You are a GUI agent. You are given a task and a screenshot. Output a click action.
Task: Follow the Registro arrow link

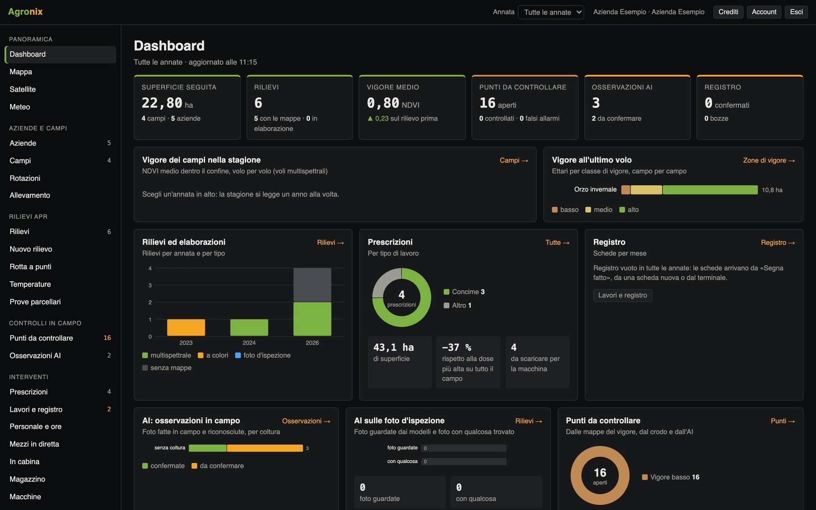(778, 242)
